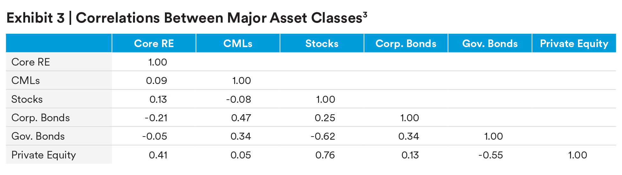Click the Exhibit 3 title text
622x175 pixels.
click(x=184, y=18)
